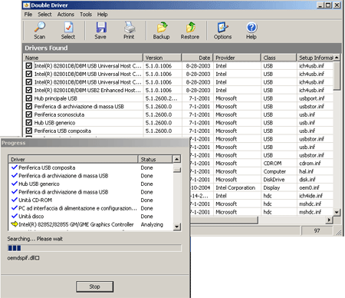
Task: Click the yellow arrow beside Intel Graphics Controller
Action: click(15, 224)
